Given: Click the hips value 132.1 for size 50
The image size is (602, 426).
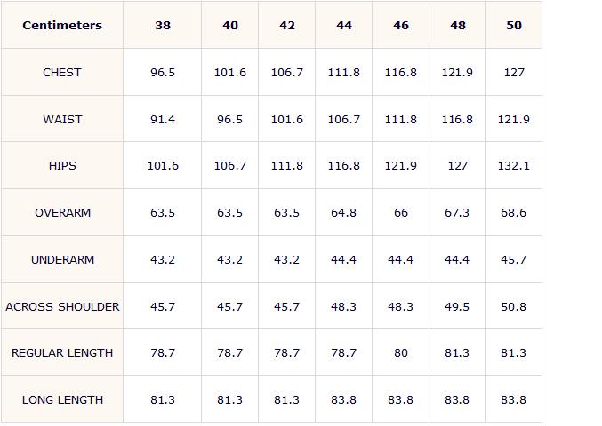Looking at the screenshot, I should pos(514,165).
